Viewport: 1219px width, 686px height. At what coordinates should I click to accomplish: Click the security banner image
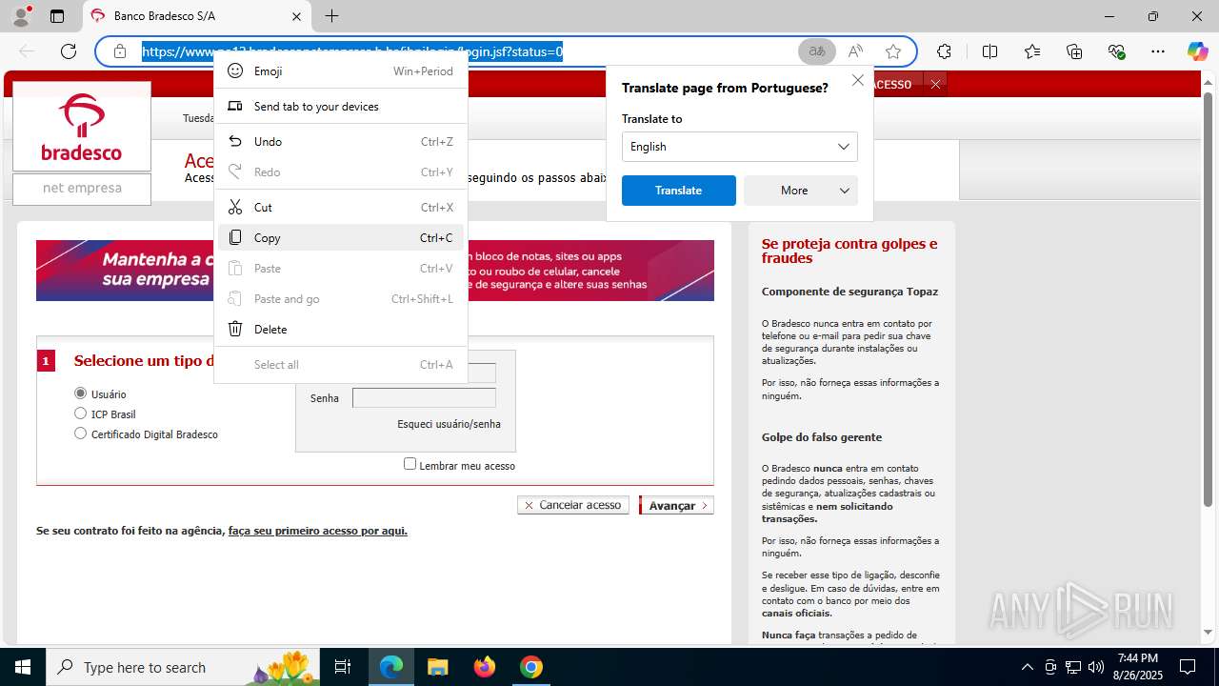click(x=375, y=271)
